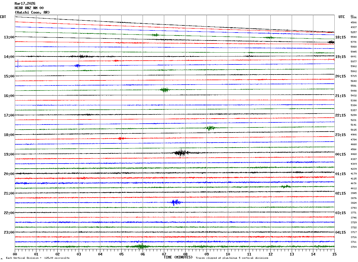Select the 22:00 CDT hour label
The image size is (358, 262).
tap(9, 213)
